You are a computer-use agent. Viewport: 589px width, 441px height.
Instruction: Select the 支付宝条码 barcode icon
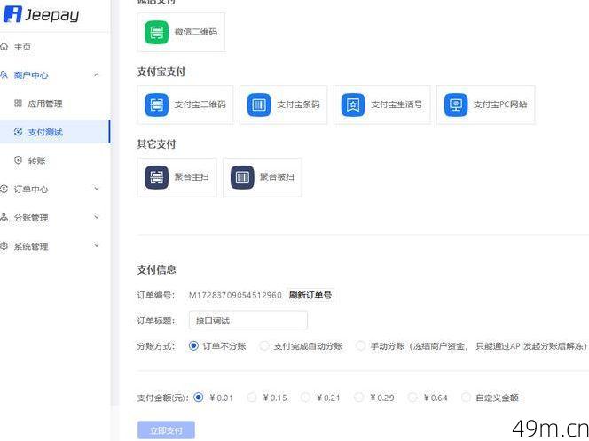(x=259, y=104)
